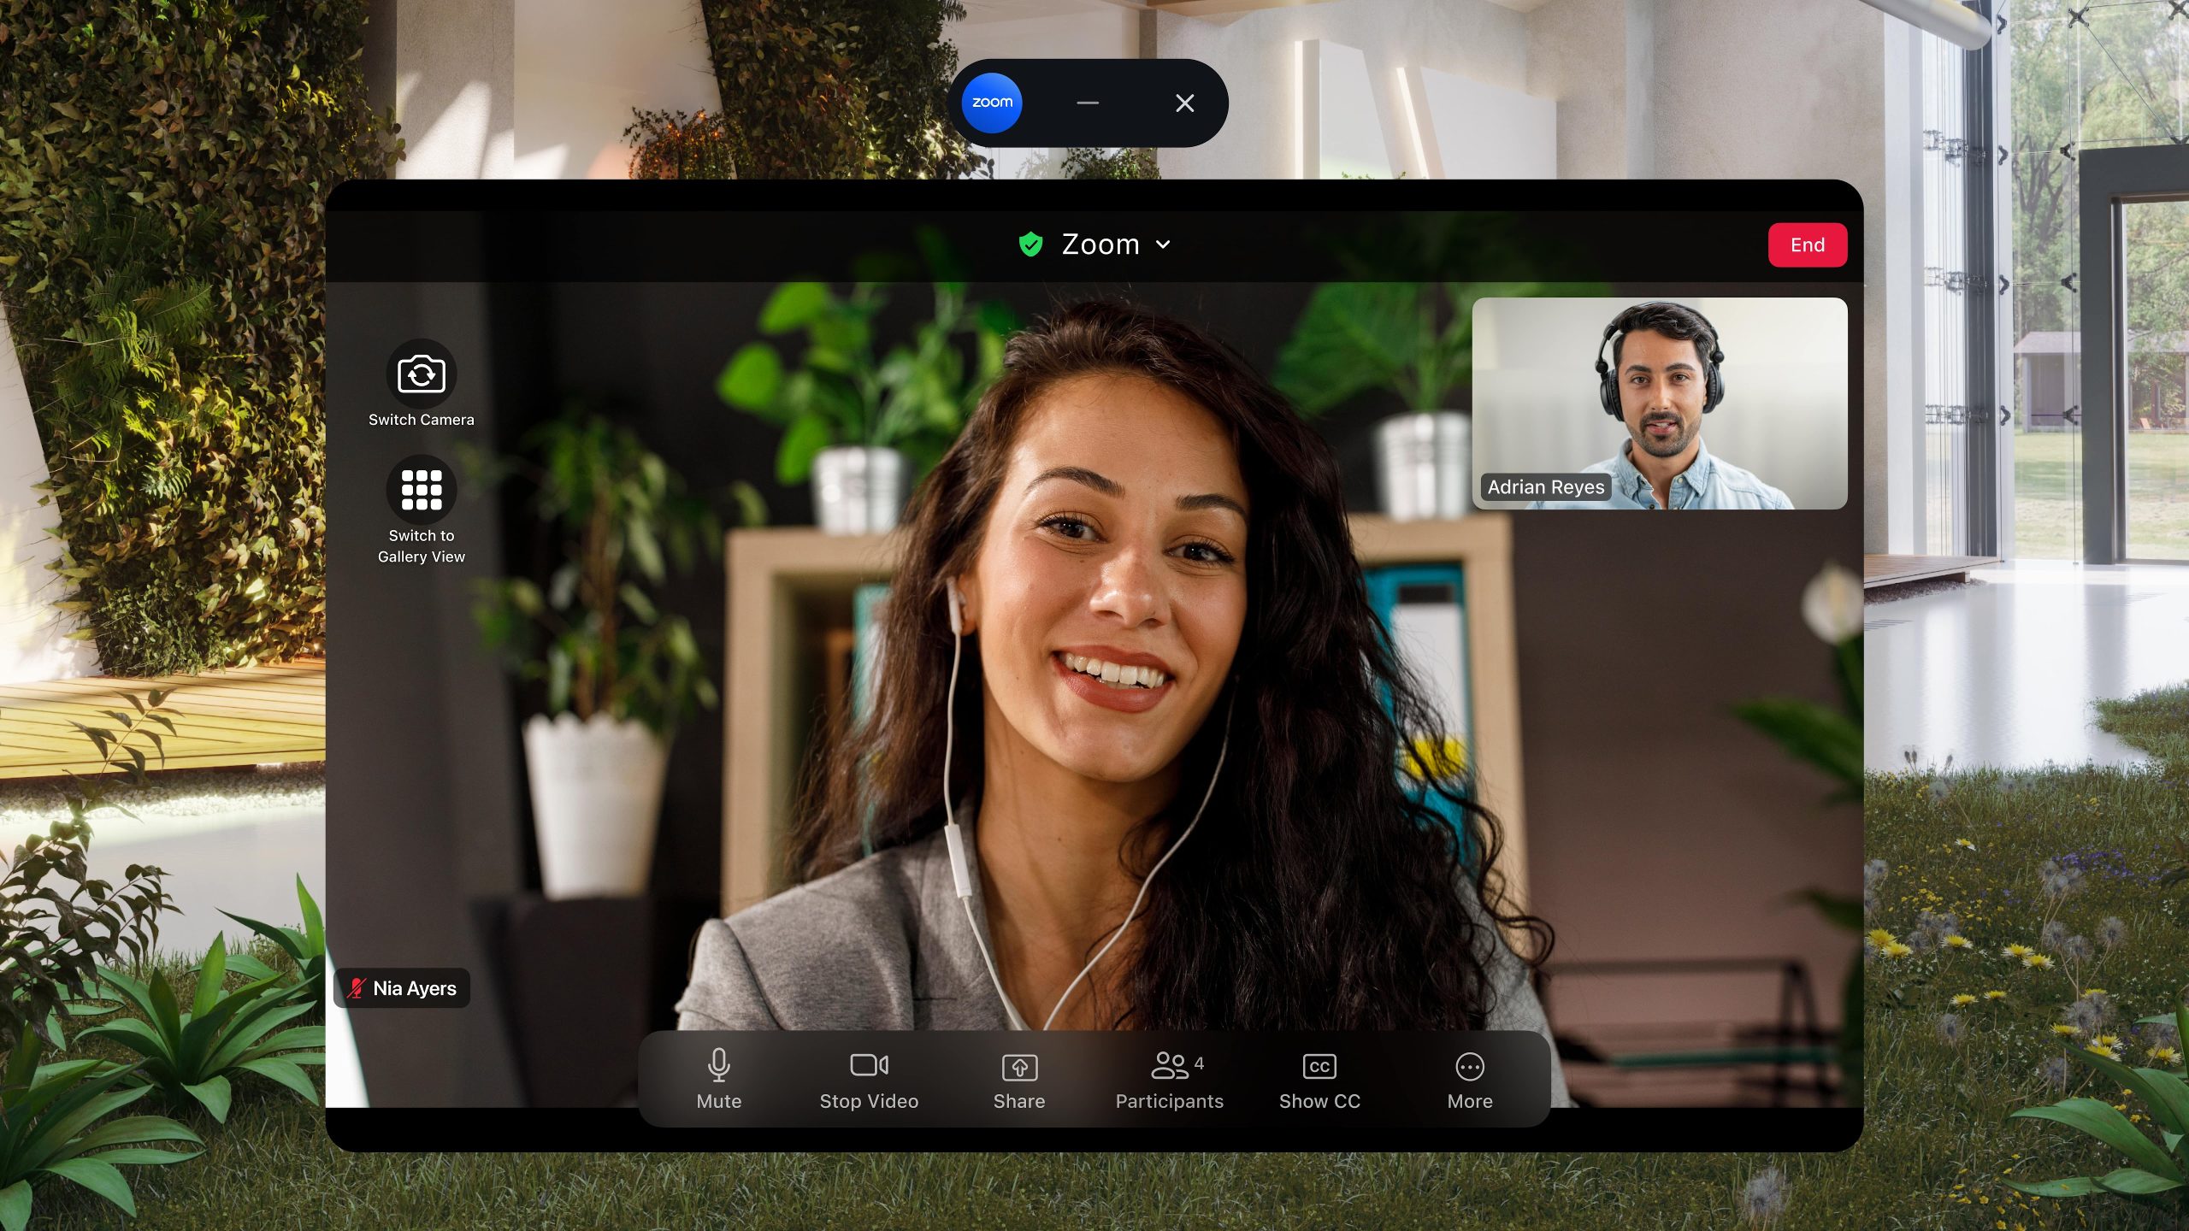Open the Participants panel
Screen dimensions: 2189x1231
click(x=1169, y=1079)
